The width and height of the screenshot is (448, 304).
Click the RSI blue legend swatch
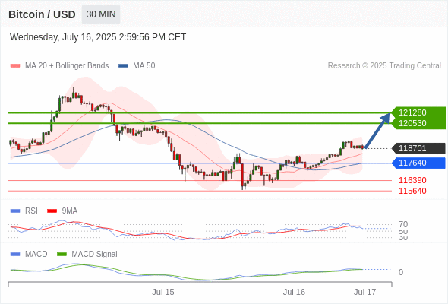pyautogui.click(x=15, y=211)
